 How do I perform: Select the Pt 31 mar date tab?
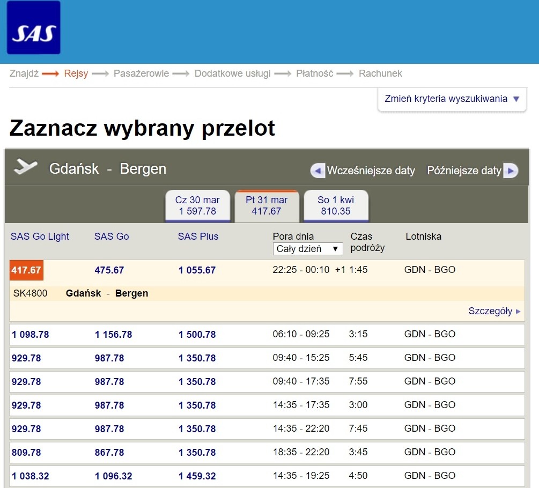pyautogui.click(x=267, y=205)
